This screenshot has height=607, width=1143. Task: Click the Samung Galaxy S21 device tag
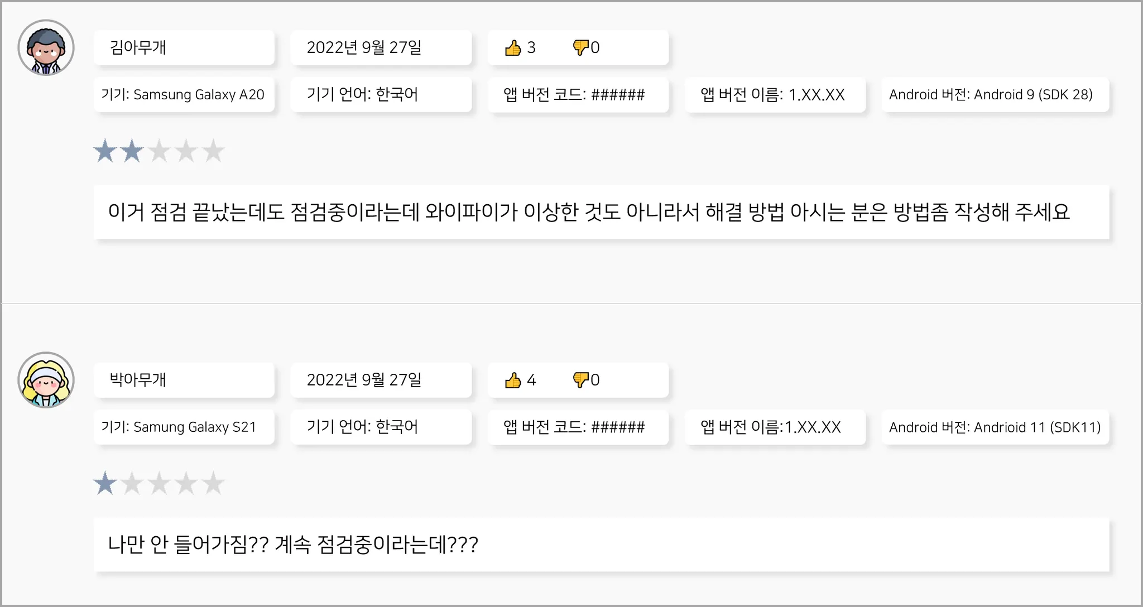[184, 427]
